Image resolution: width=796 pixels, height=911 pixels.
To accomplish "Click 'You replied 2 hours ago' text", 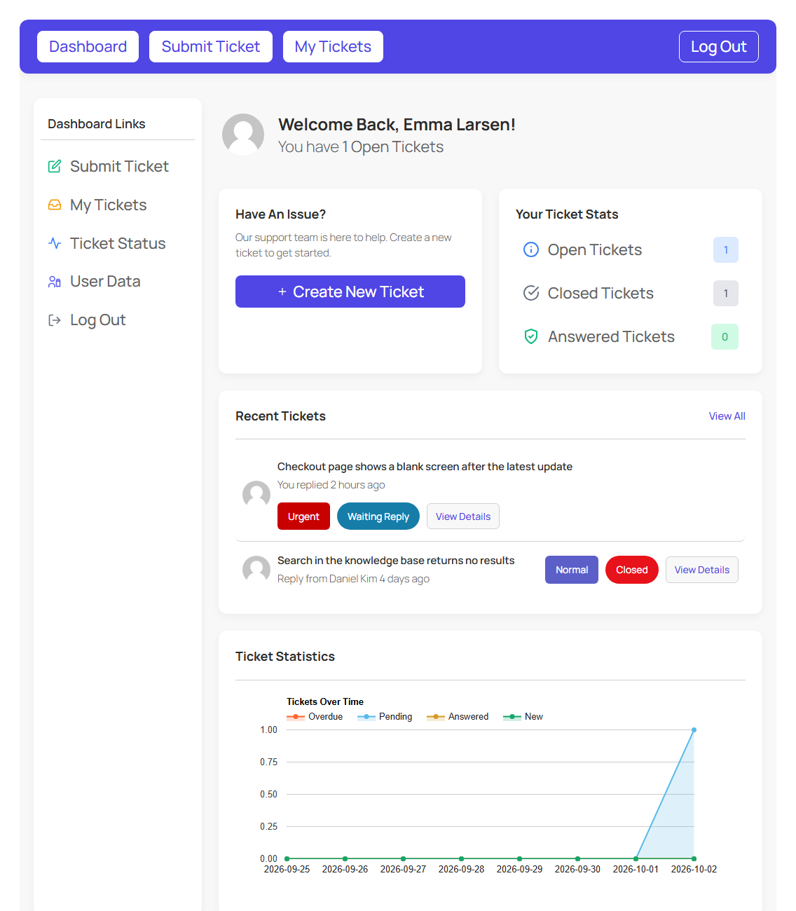I will [331, 485].
